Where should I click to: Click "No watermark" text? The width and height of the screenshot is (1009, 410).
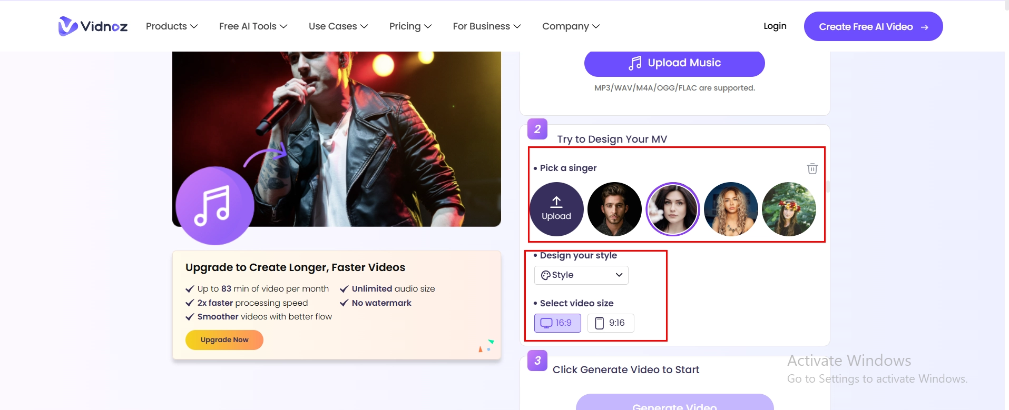(381, 303)
